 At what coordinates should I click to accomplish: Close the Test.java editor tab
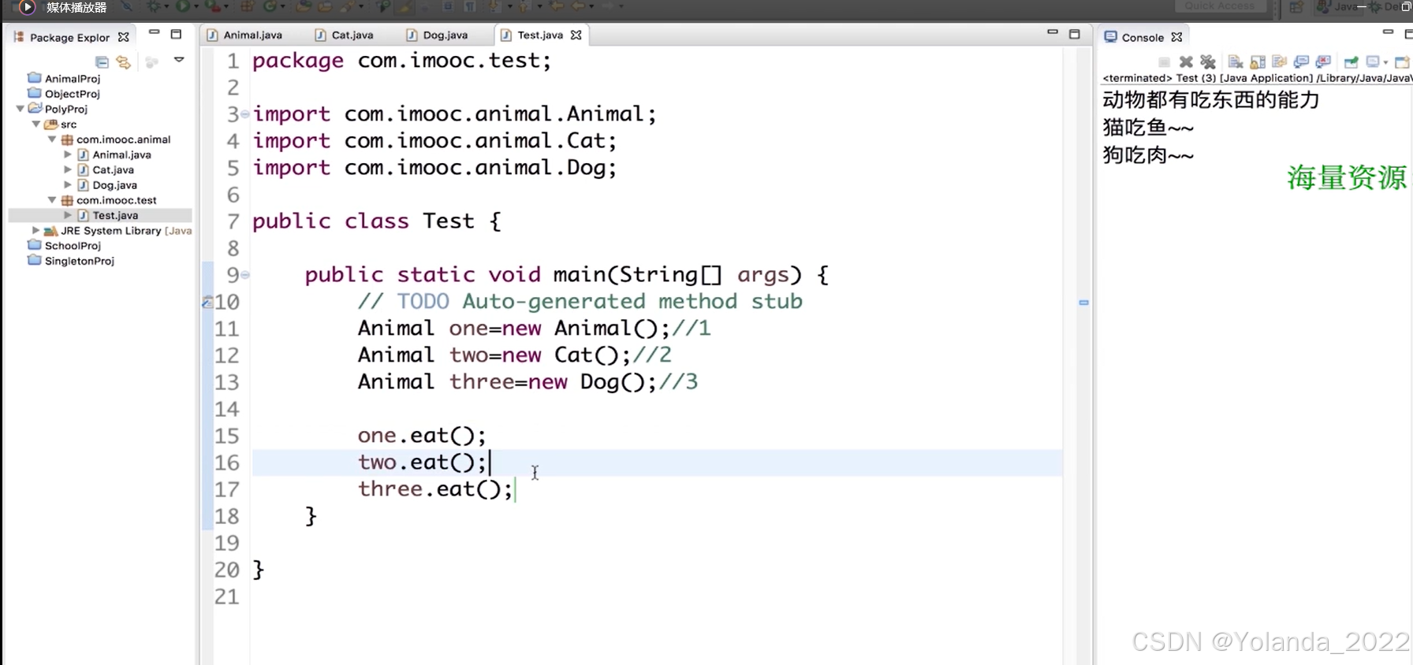tap(576, 35)
